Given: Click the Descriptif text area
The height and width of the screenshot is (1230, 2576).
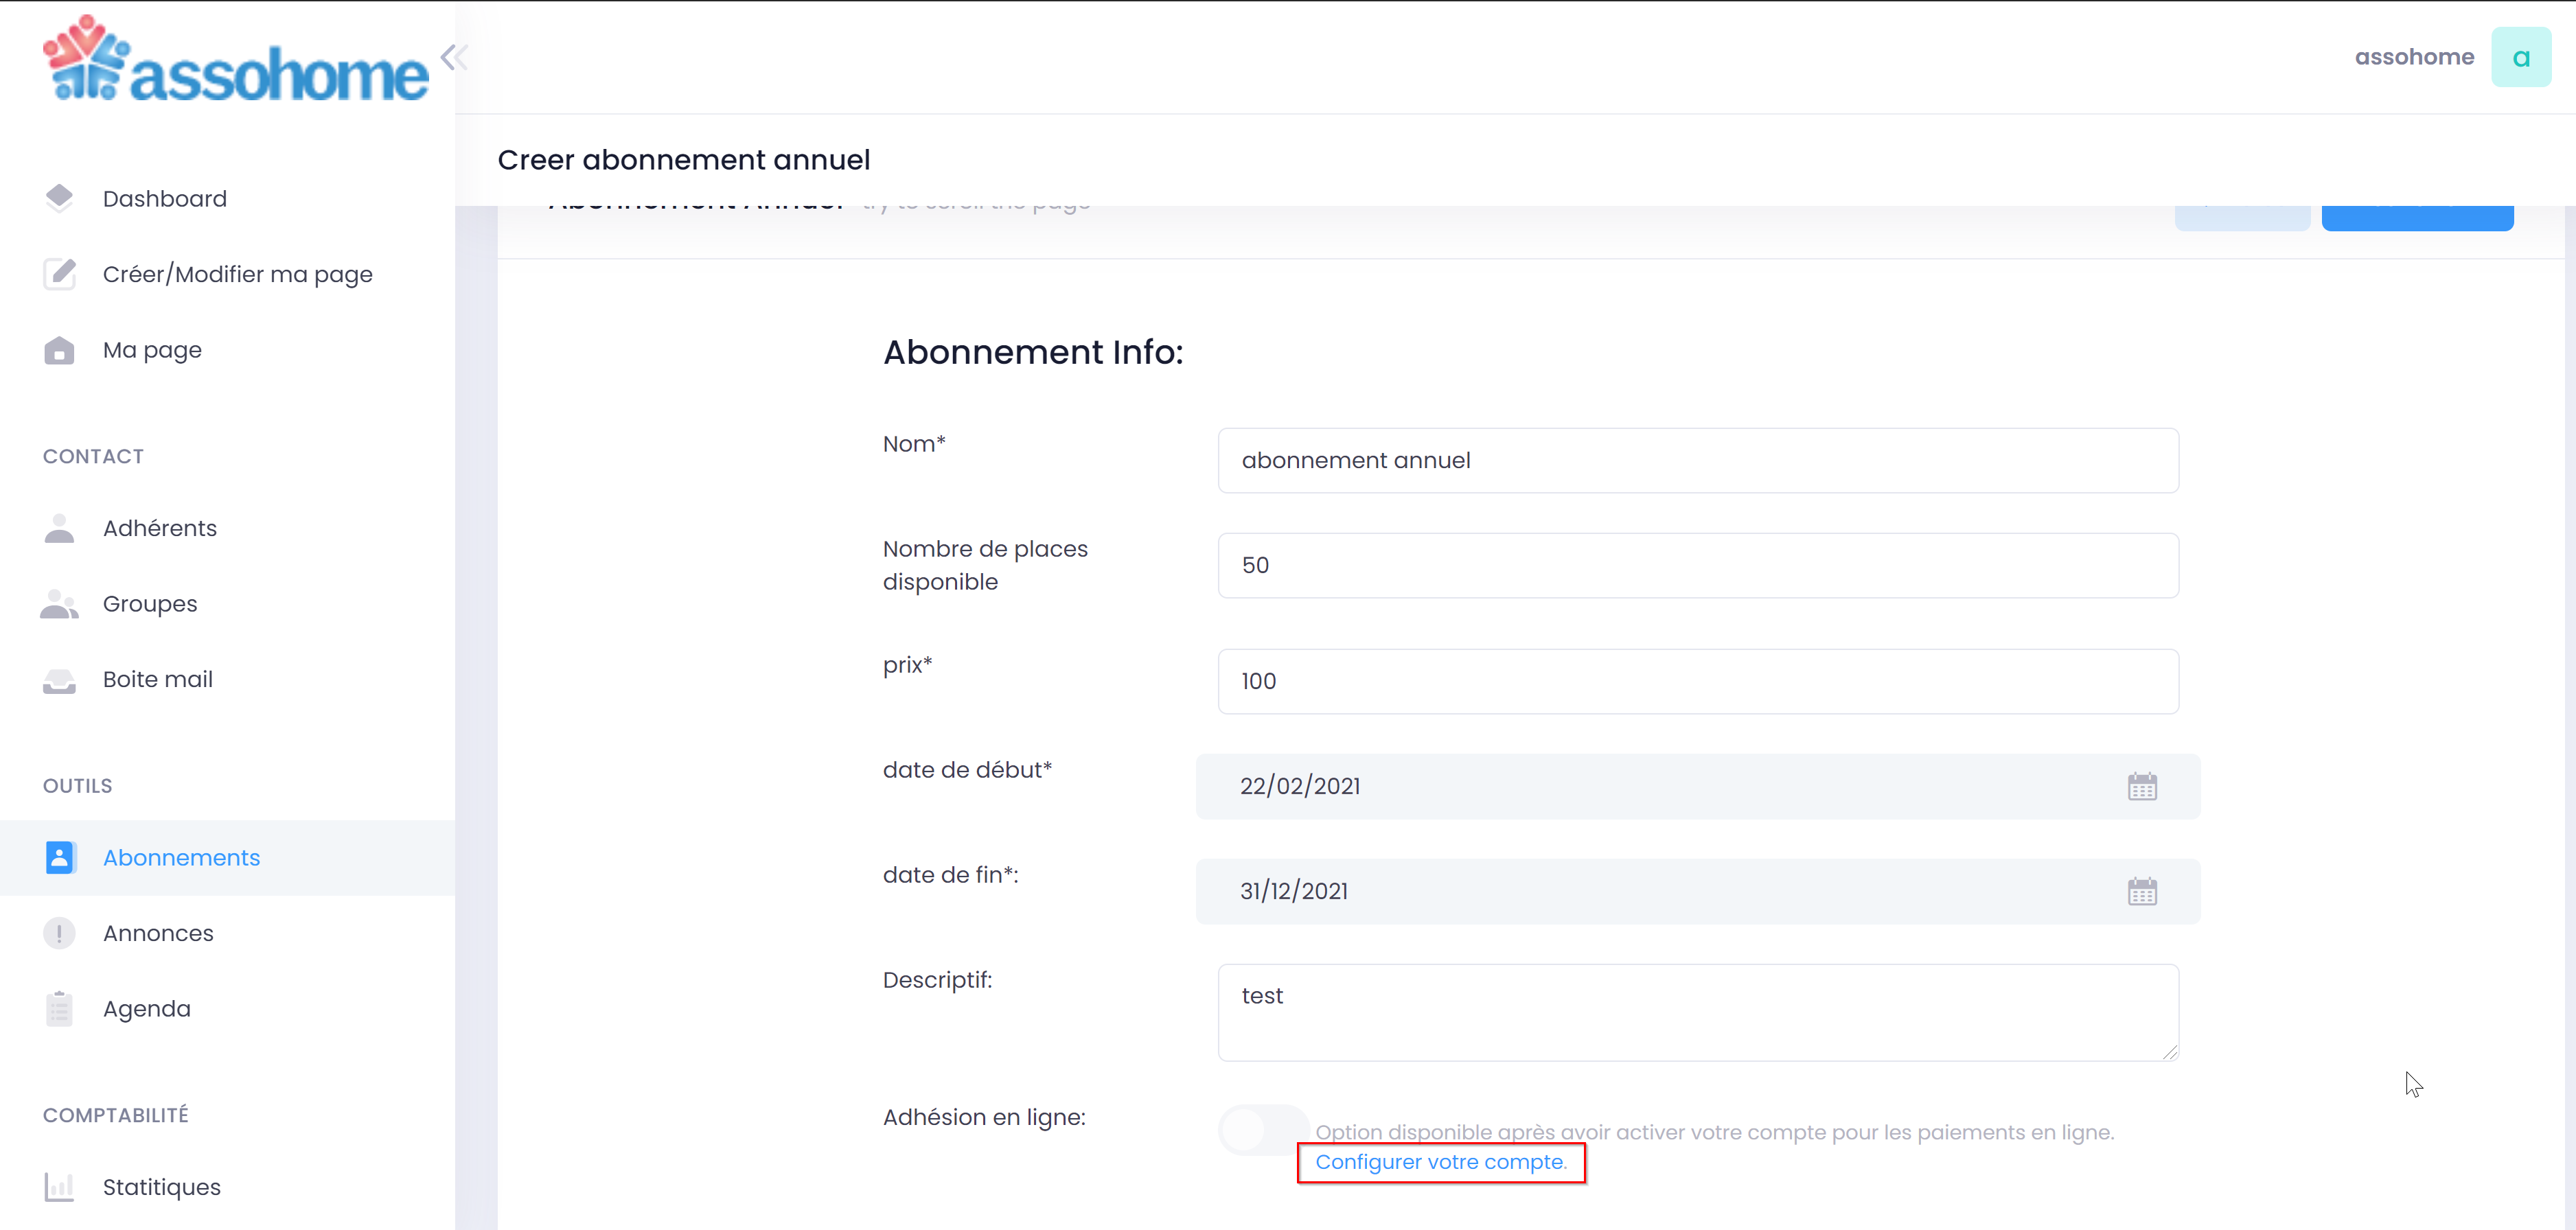Looking at the screenshot, I should 1697,1012.
